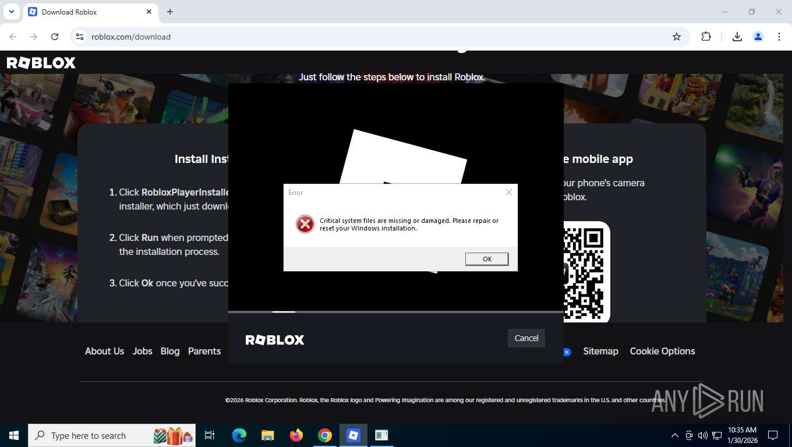792x447 pixels.
Task: Cancel the Roblox installer
Action: coord(526,338)
